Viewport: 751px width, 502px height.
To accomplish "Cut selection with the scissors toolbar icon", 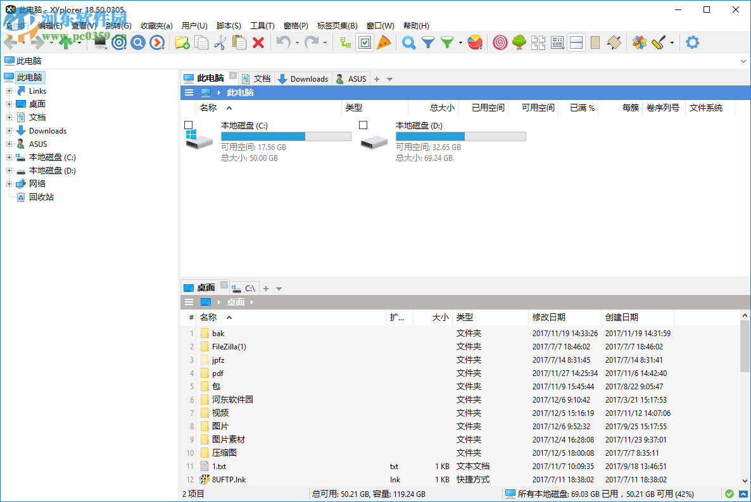I will [222, 42].
